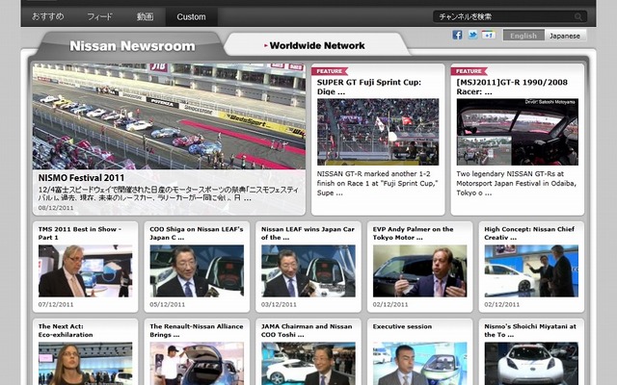
Task: Click the 08/12/2011 date under NISMO Festival
Action: coord(56,208)
